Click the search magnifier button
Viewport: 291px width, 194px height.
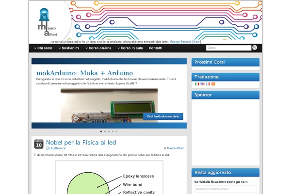tap(255, 48)
